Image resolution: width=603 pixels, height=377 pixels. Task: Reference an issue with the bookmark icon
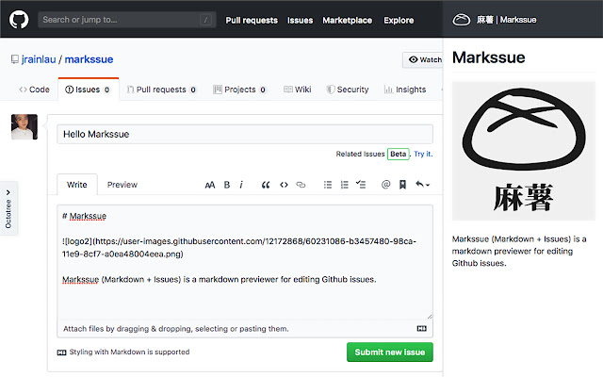[x=402, y=185]
